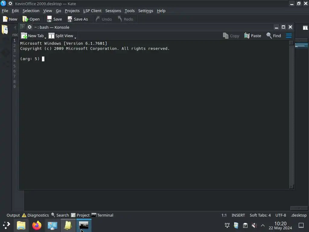Viewport: 309px width, 232px height.
Task: Click Save As in Kate toolbar
Action: [x=78, y=19]
